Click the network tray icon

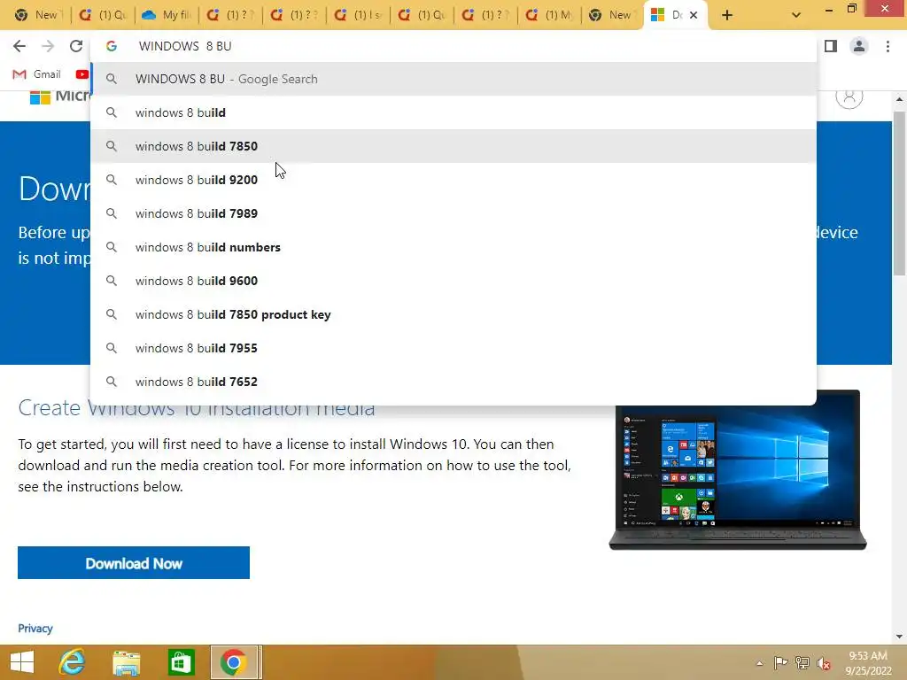point(802,662)
